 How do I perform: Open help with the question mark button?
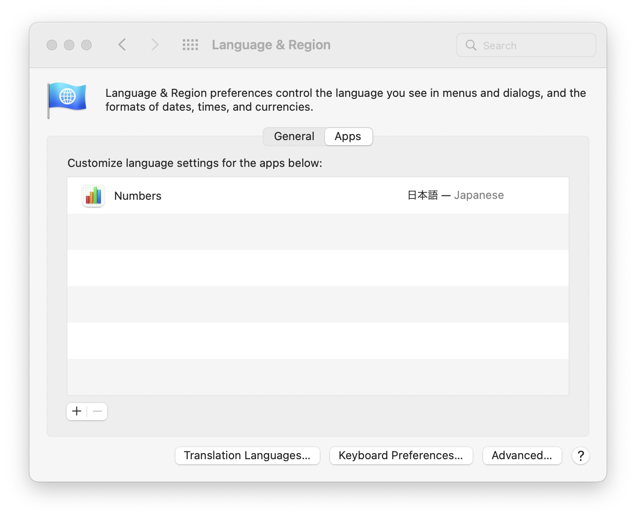click(581, 456)
